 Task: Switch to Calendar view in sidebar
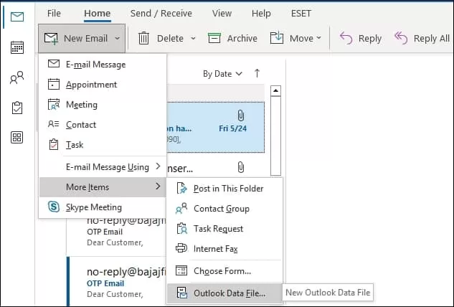coord(17,47)
